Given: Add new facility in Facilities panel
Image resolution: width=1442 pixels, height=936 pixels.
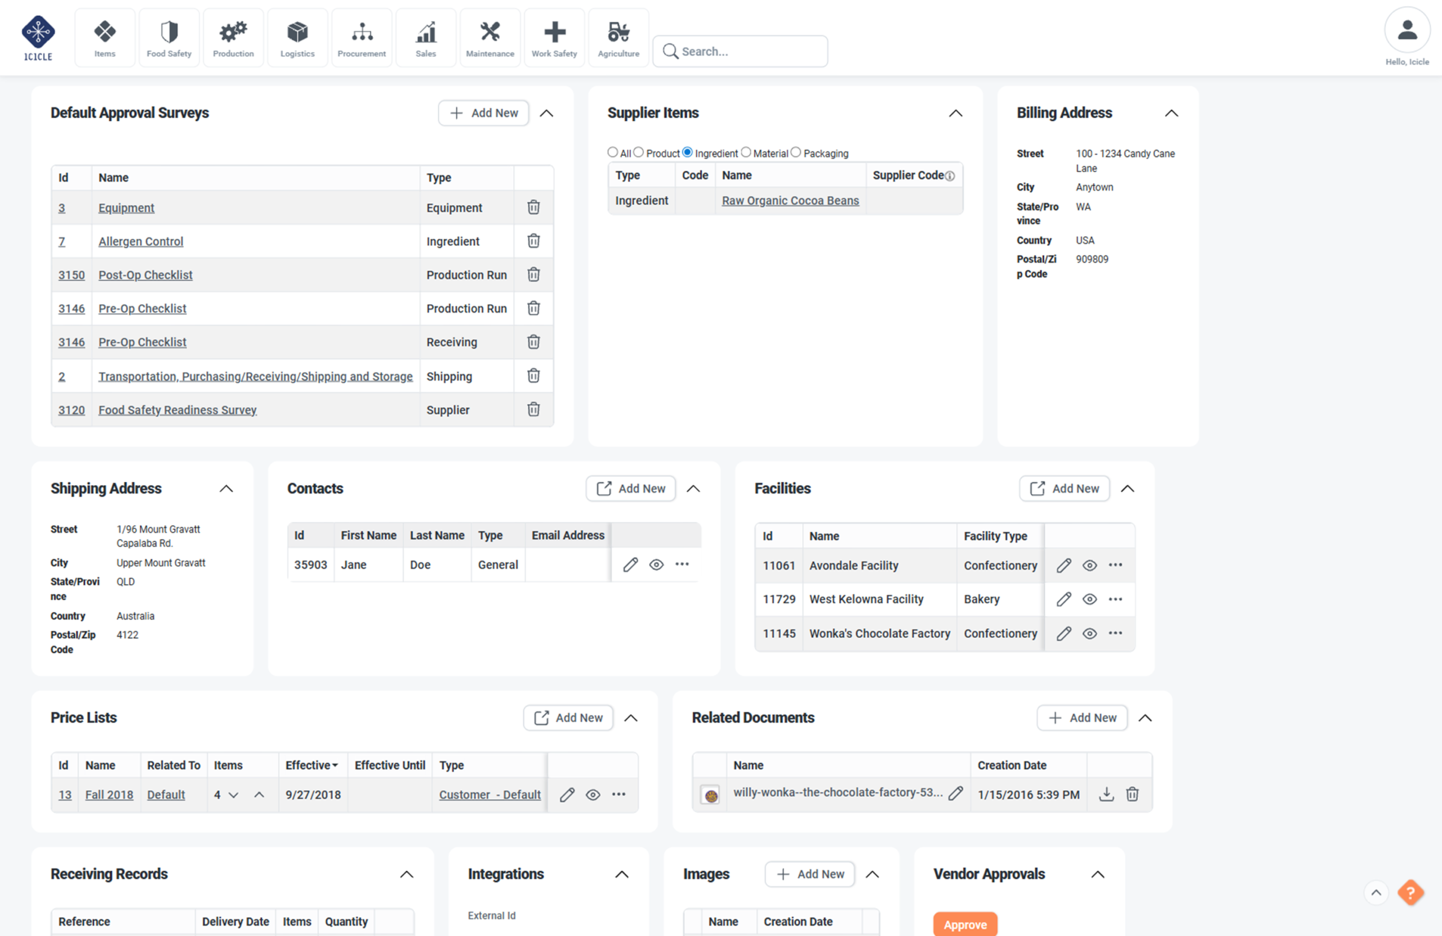Looking at the screenshot, I should pos(1064,489).
